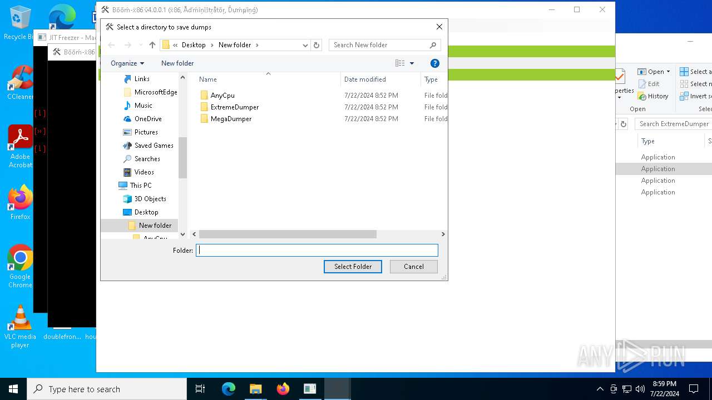Click the Windows Start button
The height and width of the screenshot is (400, 712).
tap(13, 389)
